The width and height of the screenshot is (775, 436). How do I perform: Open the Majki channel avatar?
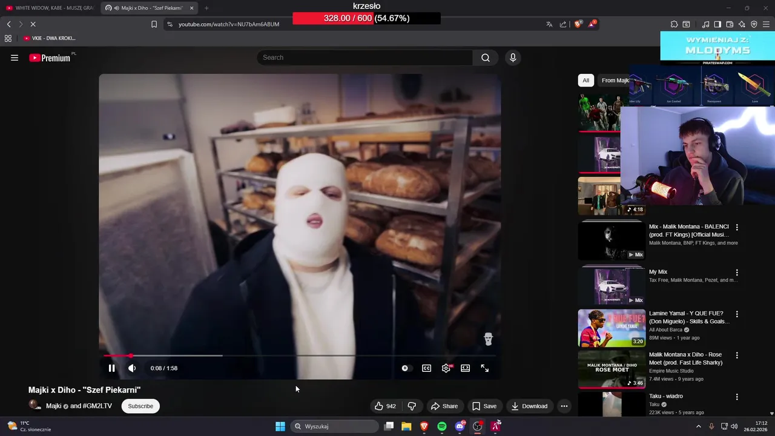(x=35, y=405)
